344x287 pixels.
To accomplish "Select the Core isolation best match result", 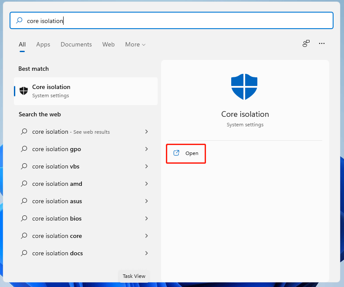I will [x=86, y=91].
